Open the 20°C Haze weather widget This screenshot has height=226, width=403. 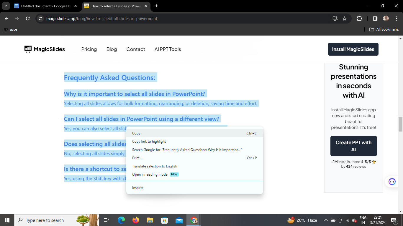(x=302, y=220)
